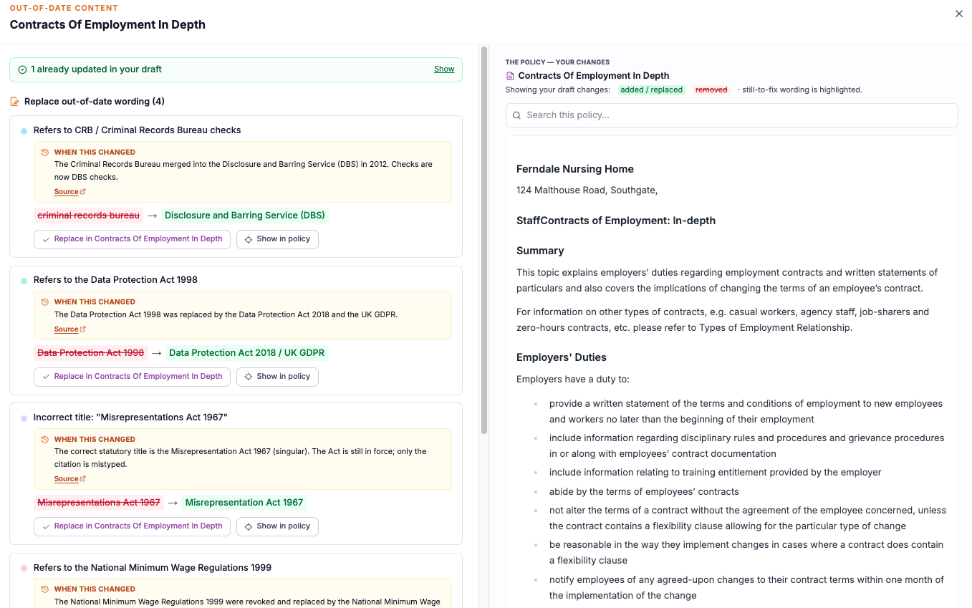Open the Source link for Misrepresentation Act change

coord(69,479)
